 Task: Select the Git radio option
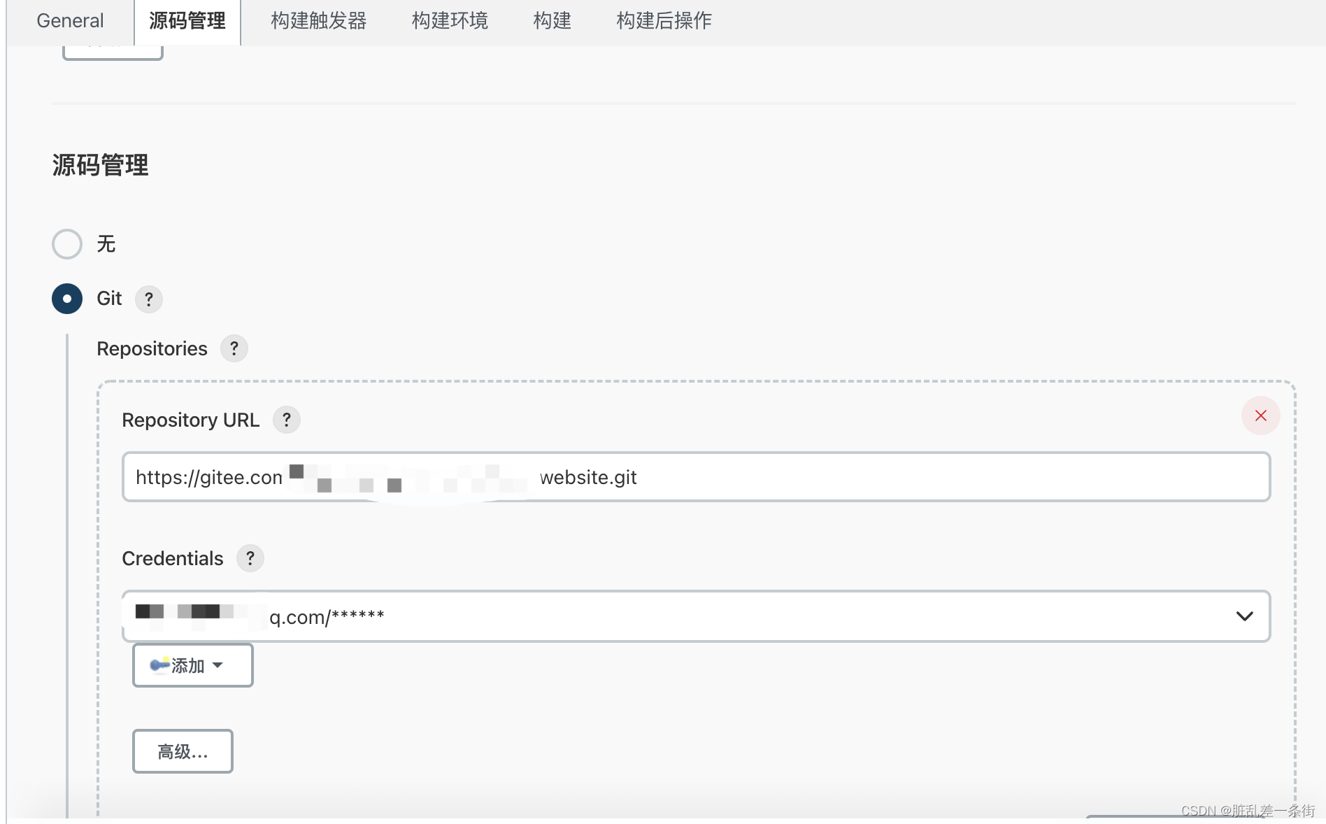point(67,299)
